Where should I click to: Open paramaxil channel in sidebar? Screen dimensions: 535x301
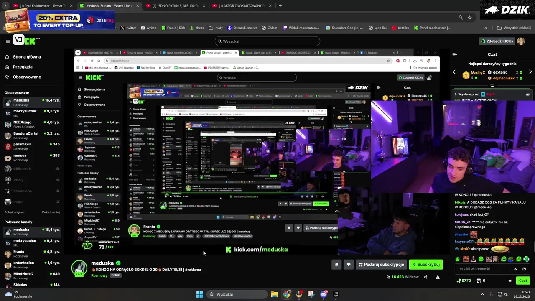coord(32,146)
